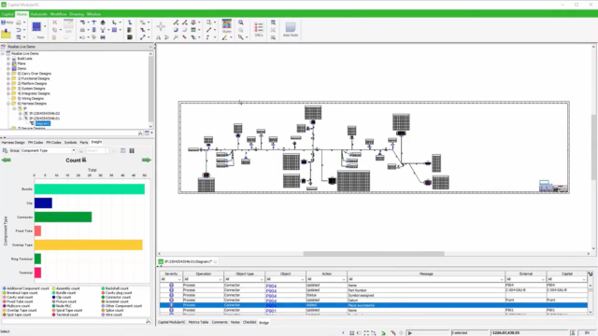Open the Capital menu

coord(7,14)
